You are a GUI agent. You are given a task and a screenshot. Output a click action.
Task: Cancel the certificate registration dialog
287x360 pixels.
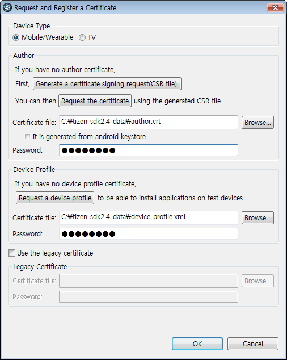253,344
